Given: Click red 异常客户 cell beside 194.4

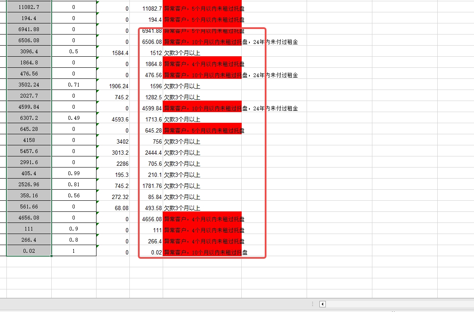Looking at the screenshot, I should (x=202, y=18).
